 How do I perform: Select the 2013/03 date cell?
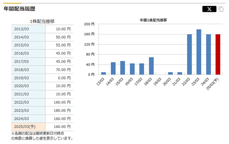click(28, 29)
